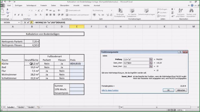Screen dimensions: 200x112
Task: Click the AutoSum sigma icon
Action: click(172, 9)
